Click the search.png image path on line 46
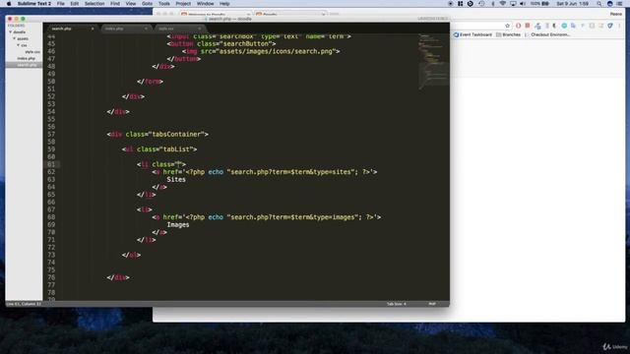 pyautogui.click(x=276, y=51)
